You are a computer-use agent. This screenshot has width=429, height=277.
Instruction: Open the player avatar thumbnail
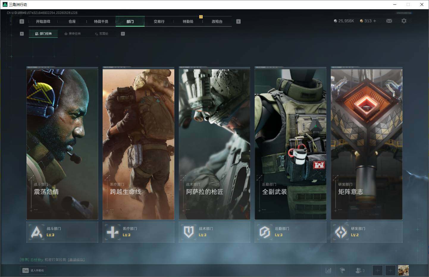(x=403, y=270)
